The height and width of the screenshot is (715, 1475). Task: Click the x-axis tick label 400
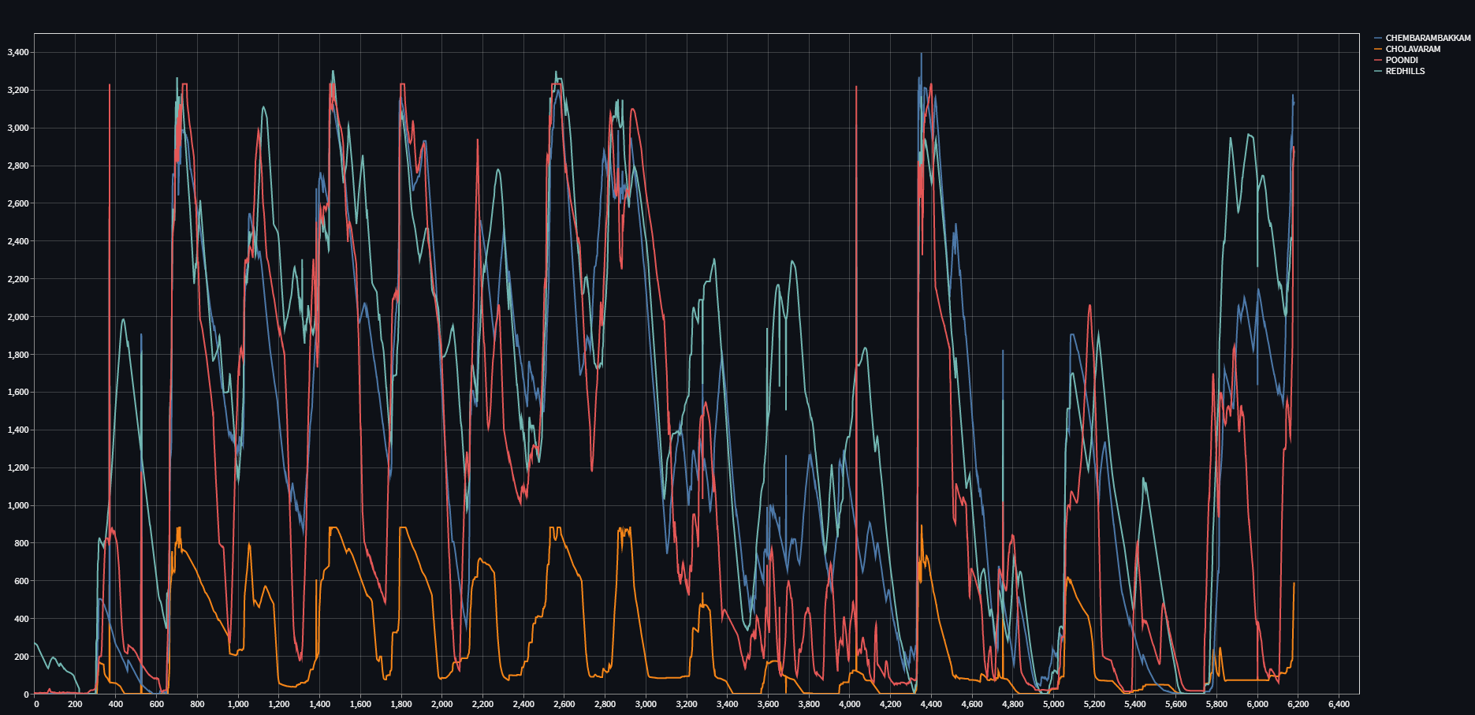pyautogui.click(x=116, y=704)
